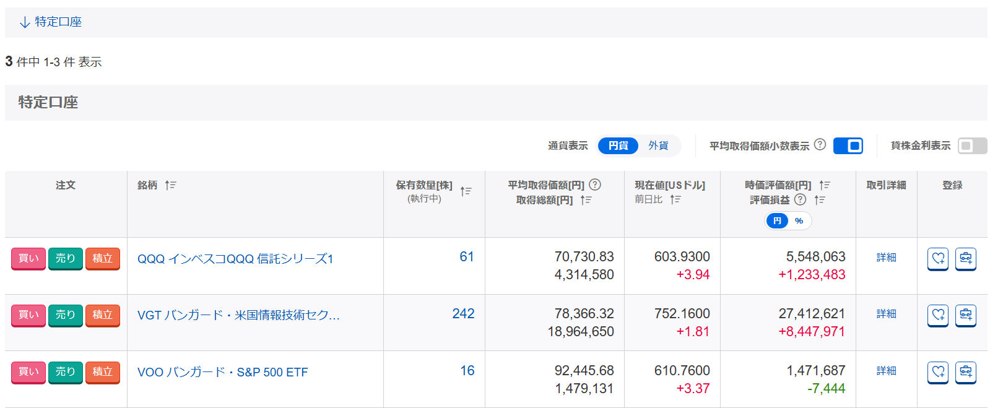Switch currency display to 外貨

pos(658,145)
